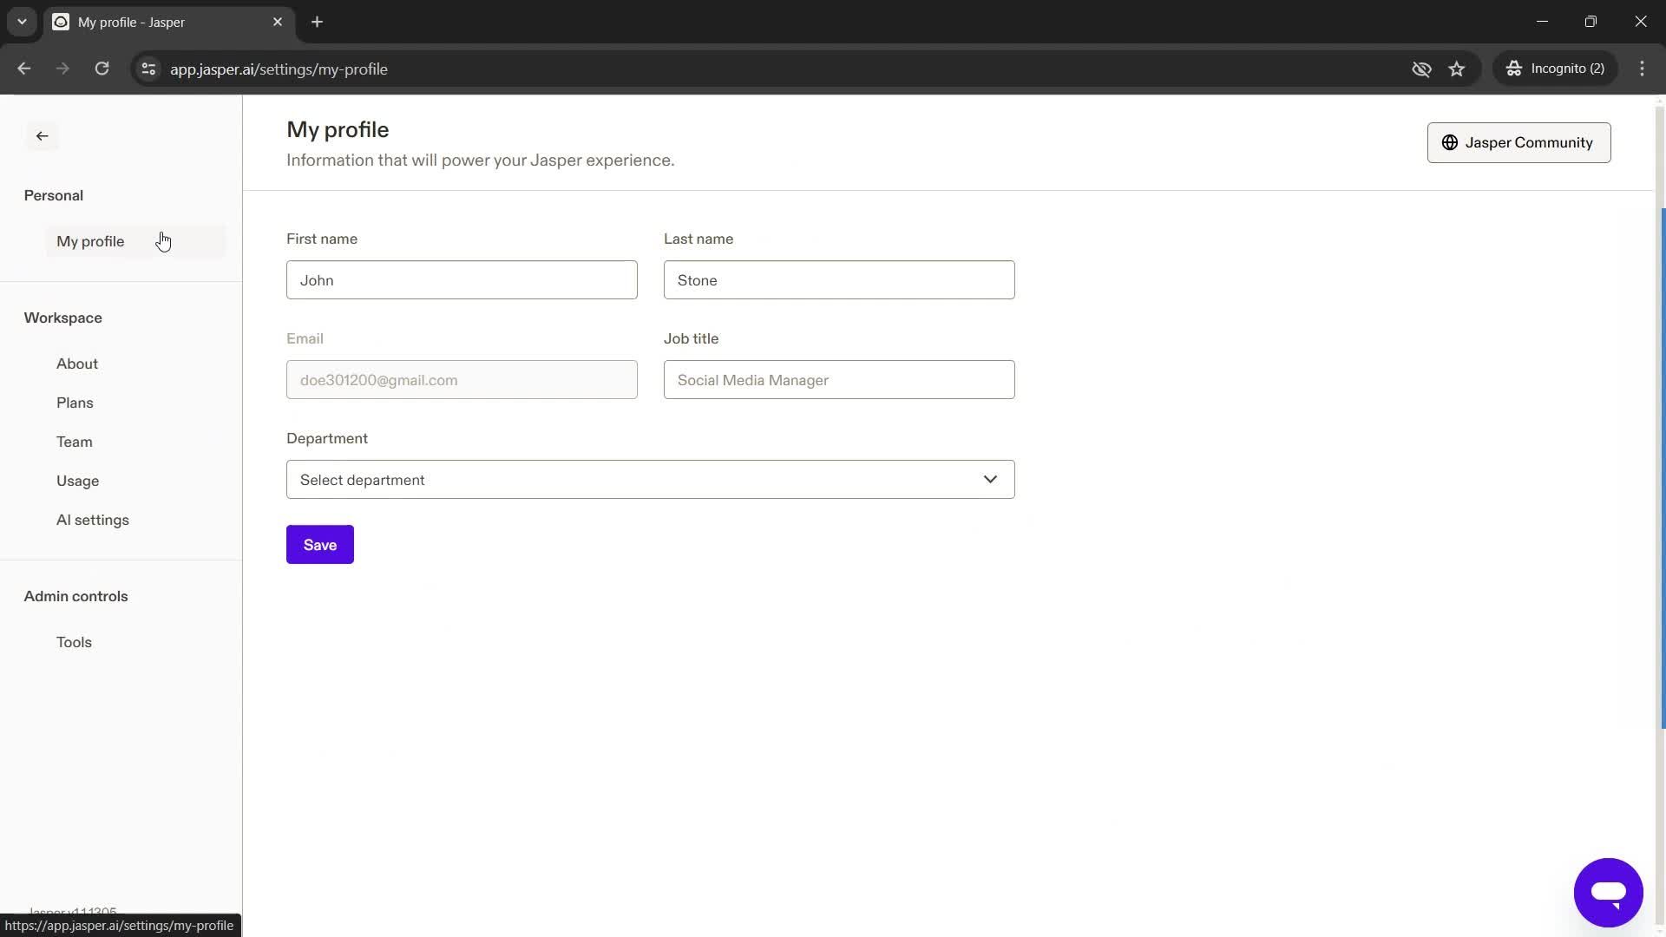
Task: Open AI settings in the sidebar
Action: tap(93, 520)
